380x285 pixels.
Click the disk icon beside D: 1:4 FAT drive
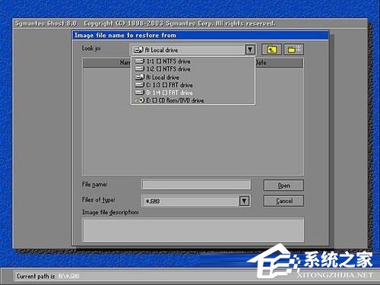coord(140,93)
